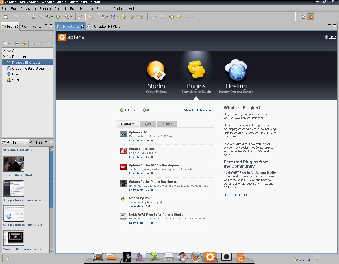
Task: Switch to the Ajax plugins tab
Action: click(147, 124)
